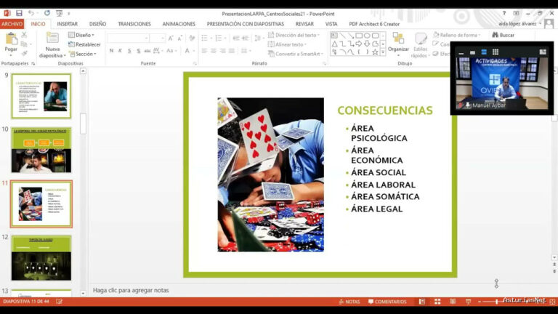Adjust the zoom slider handle
This screenshot has height=314, width=558.
point(496,302)
